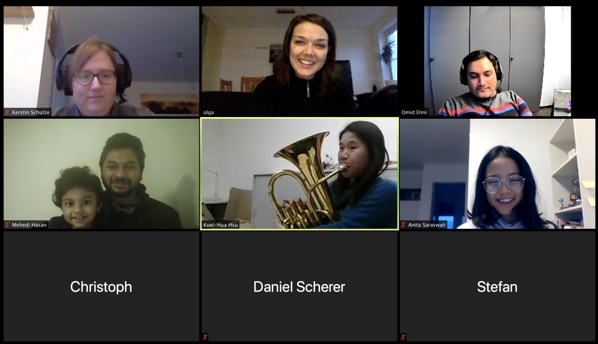
Task: Select the video tile above the Kerstin Schulze label
Action: point(101,61)
